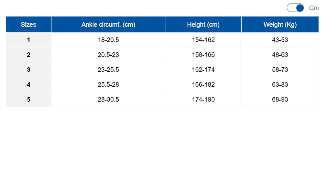Click the Weight (Kg) column header
This screenshot has height=172, width=321.
point(280,25)
